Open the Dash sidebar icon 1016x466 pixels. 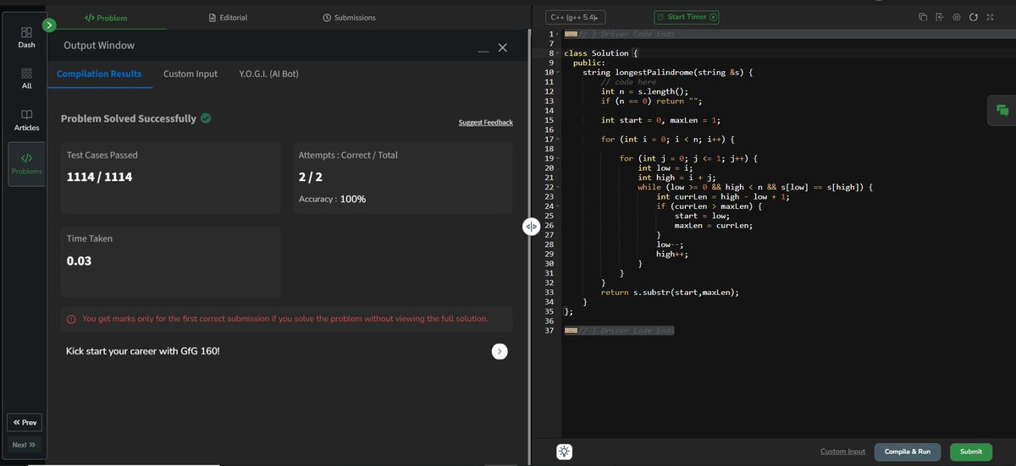click(26, 31)
